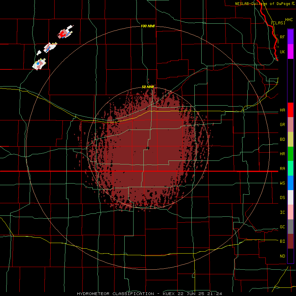Click the '[CLAS]' units label

tap(278, 23)
